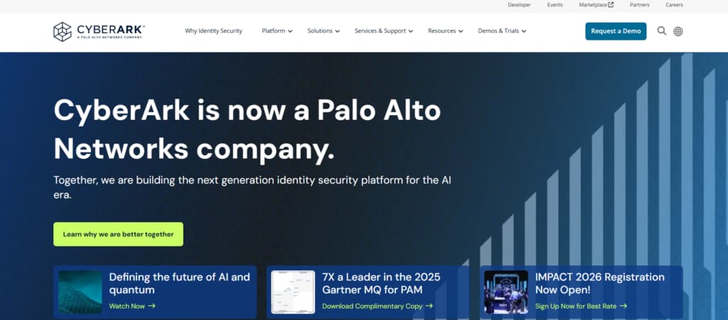Click the Marketplace external link icon
This screenshot has width=728, height=320.
pyautogui.click(x=611, y=5)
